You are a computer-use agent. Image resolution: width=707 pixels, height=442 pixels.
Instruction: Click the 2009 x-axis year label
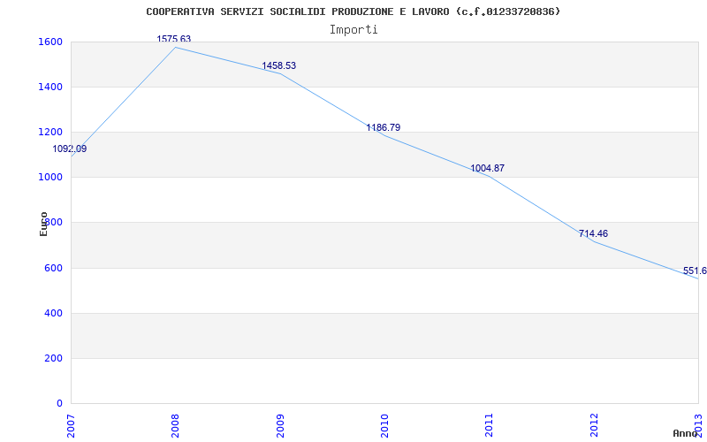280,426
